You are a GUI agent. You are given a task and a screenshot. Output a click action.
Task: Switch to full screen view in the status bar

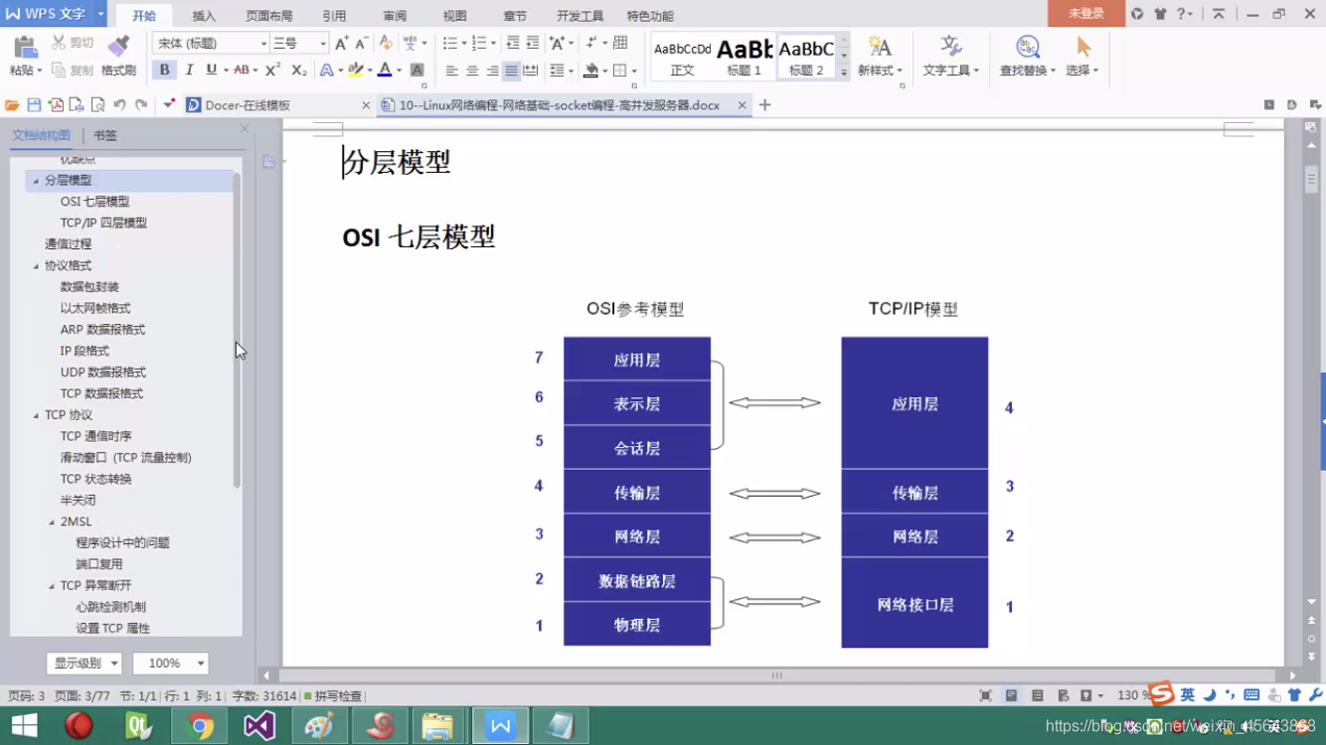pyautogui.click(x=985, y=695)
